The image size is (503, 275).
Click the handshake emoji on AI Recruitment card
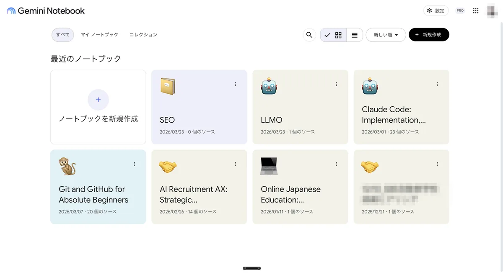(168, 167)
